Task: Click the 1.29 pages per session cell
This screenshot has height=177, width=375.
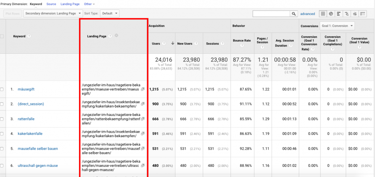Action: (x=266, y=119)
